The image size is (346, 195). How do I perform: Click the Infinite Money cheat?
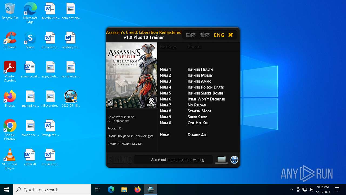200,75
